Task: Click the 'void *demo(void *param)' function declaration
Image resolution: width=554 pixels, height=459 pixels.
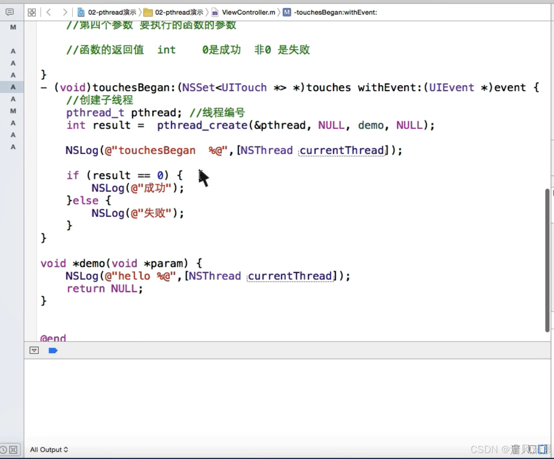Action: pos(115,264)
